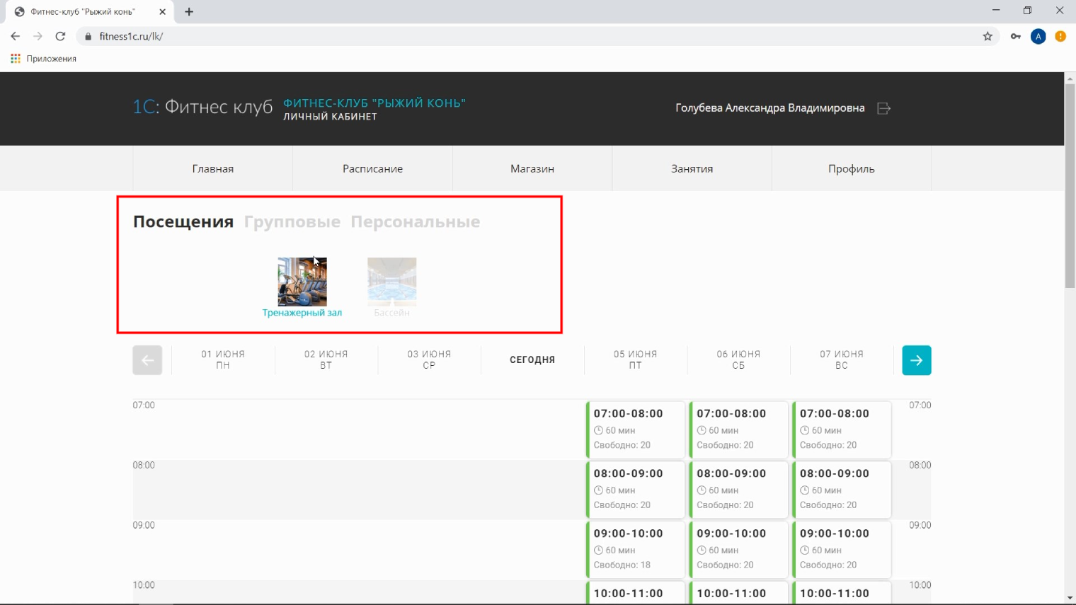
Task: Bookmark this page with the star icon
Action: point(988,36)
